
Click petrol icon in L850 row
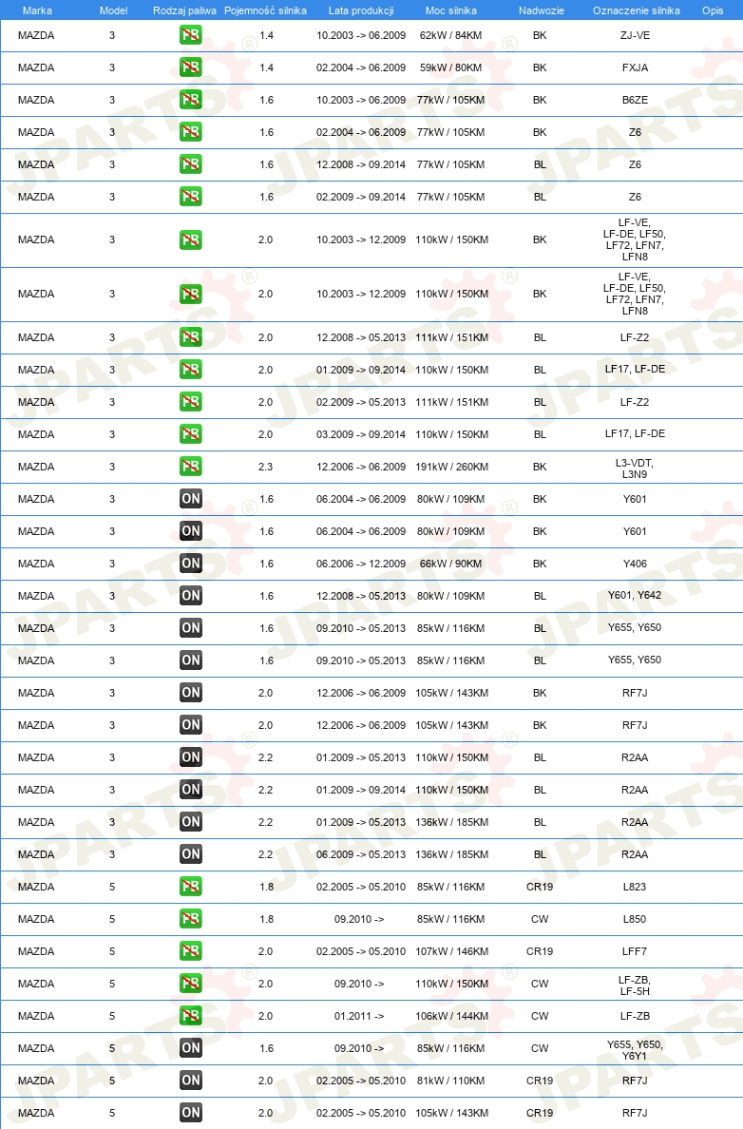(191, 919)
